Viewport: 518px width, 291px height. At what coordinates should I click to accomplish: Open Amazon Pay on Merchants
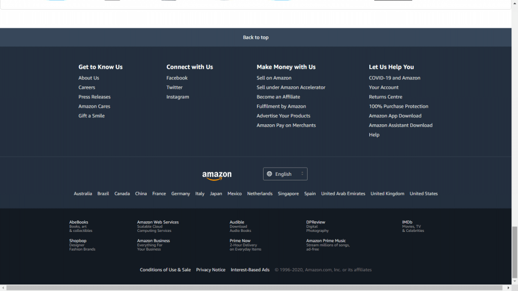pos(286,125)
